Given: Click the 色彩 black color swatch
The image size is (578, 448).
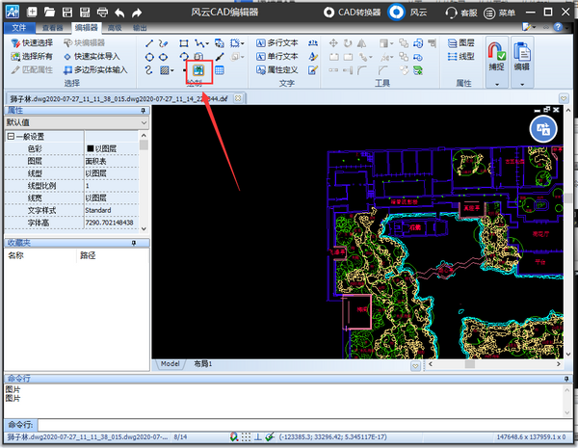Looking at the screenshot, I should coord(90,149).
